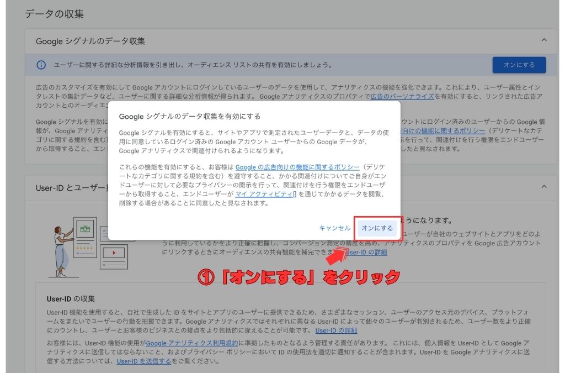This screenshot has height=373, width=565.
Task: Click the external link icon beside マイ アクティビティ
Action: [295, 195]
